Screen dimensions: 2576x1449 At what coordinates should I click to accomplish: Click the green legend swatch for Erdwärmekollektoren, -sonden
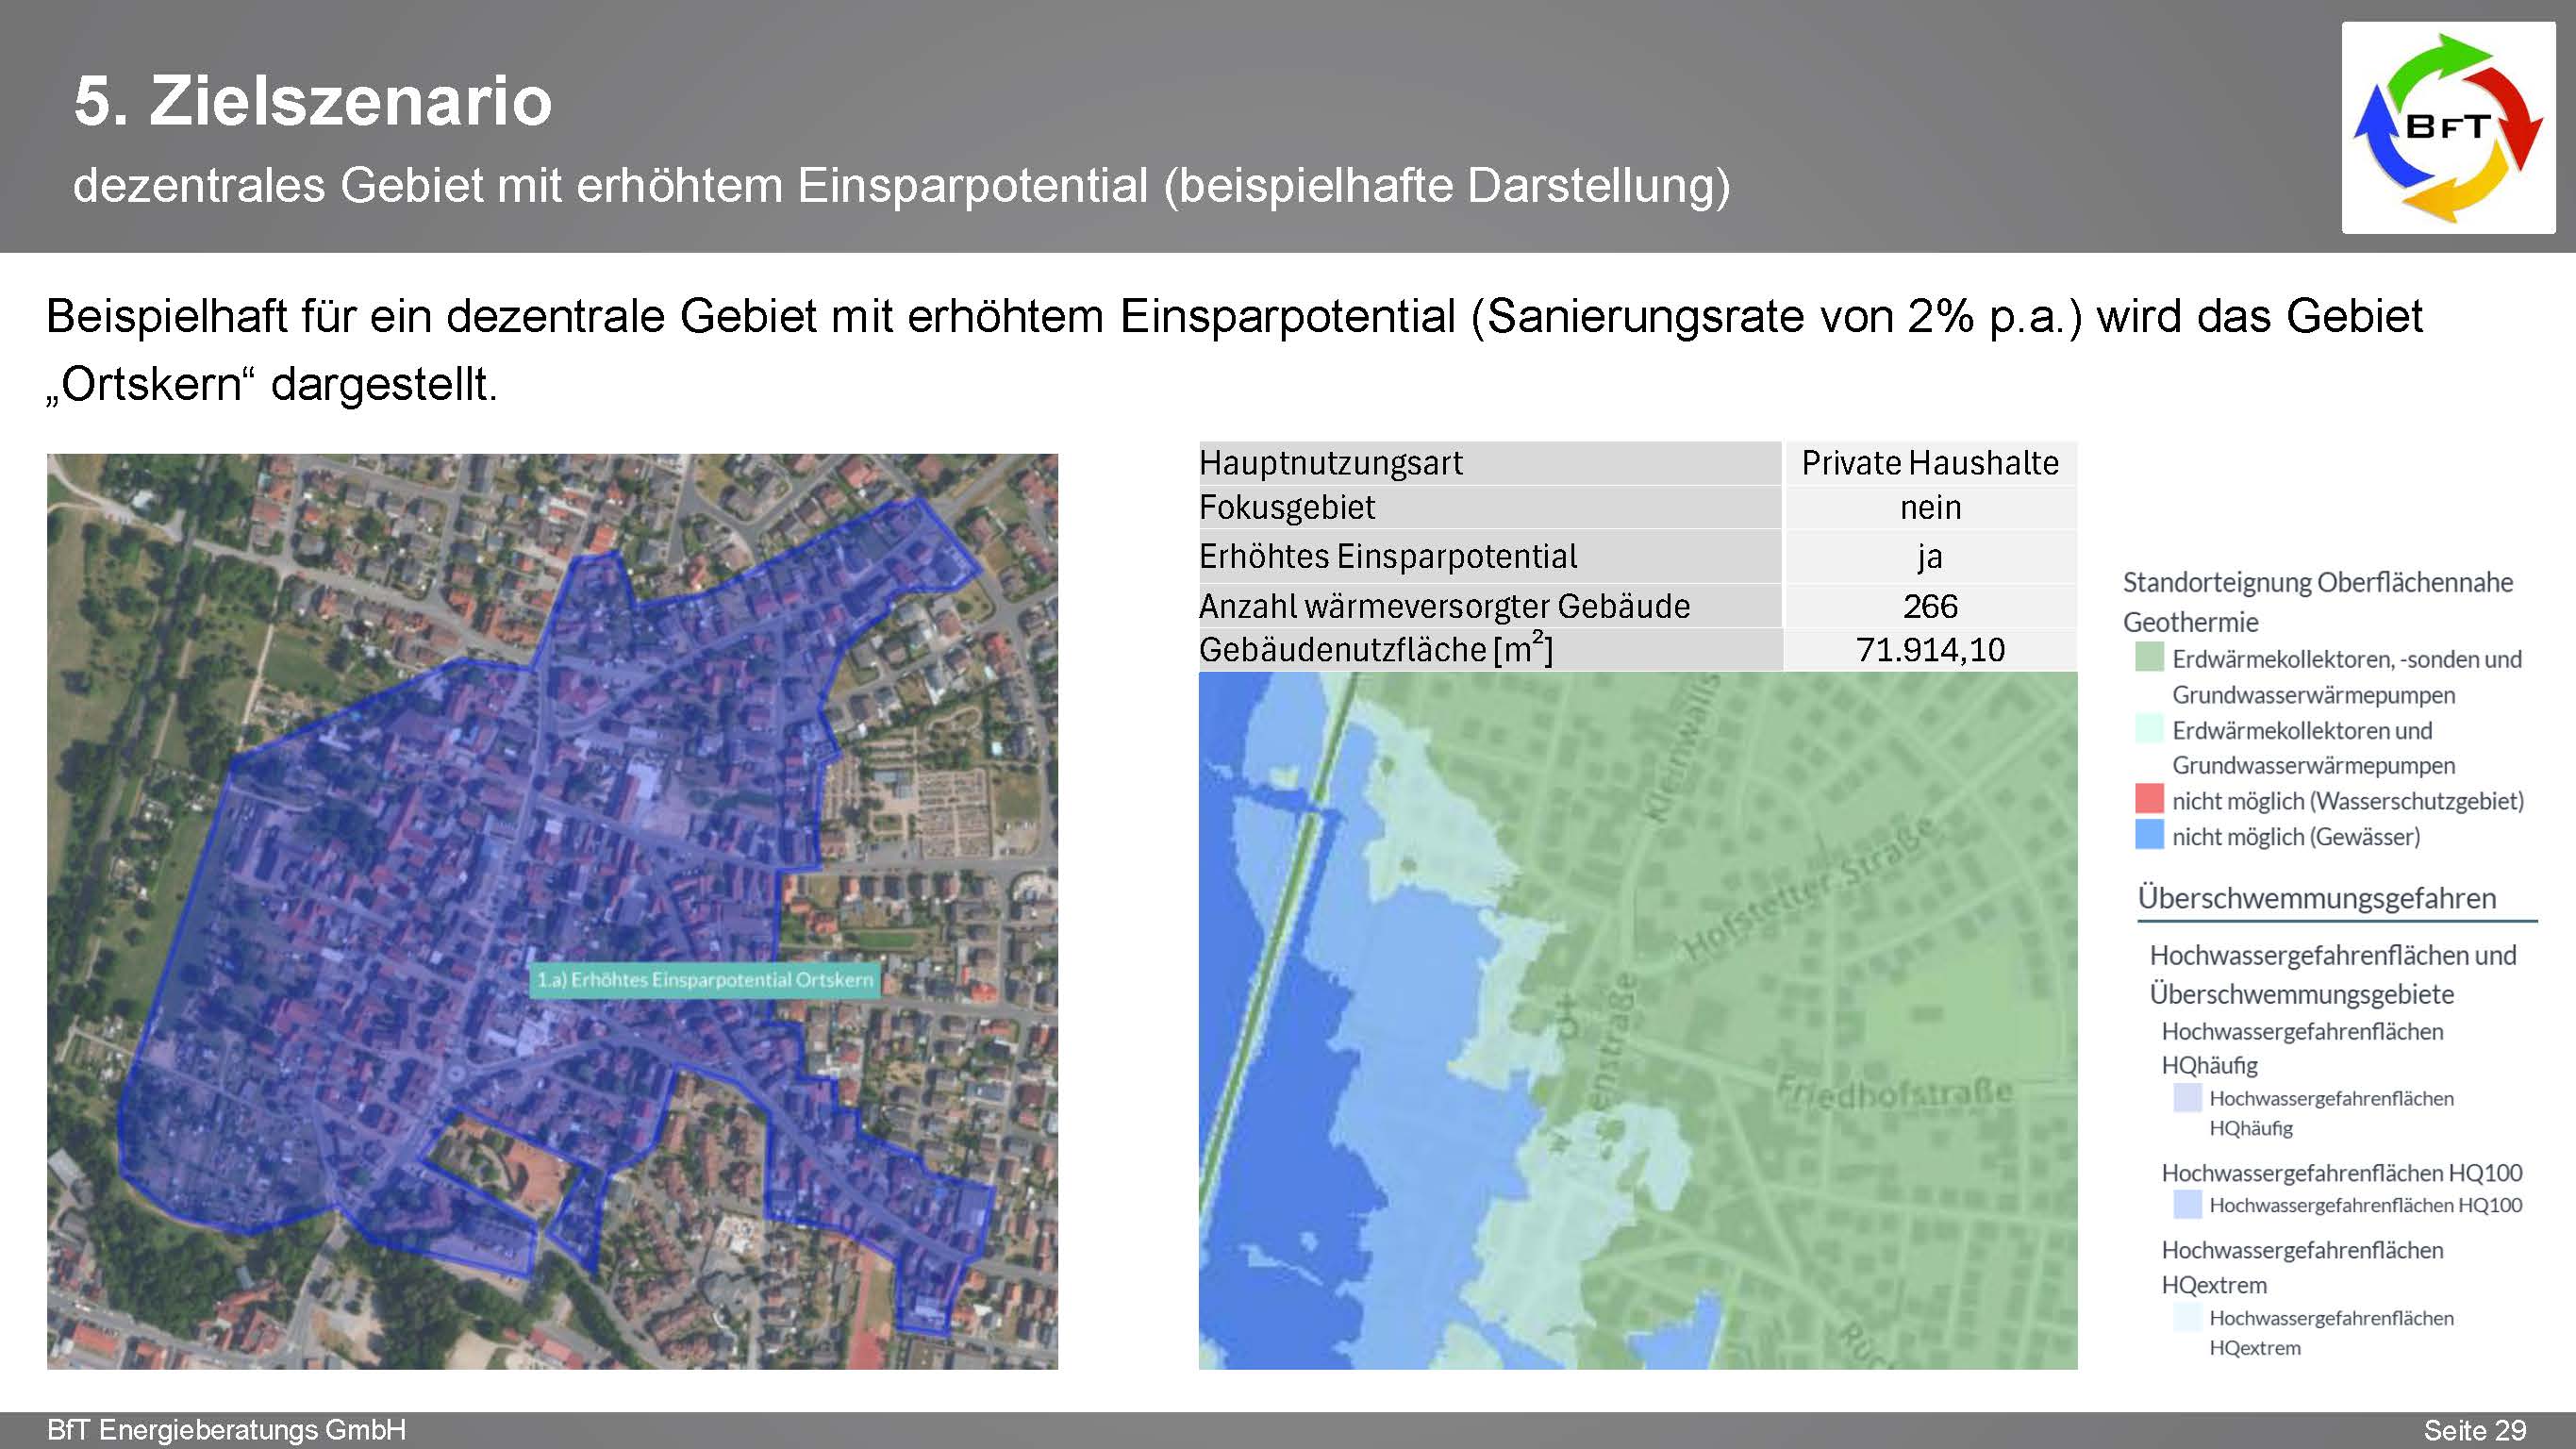(2149, 658)
